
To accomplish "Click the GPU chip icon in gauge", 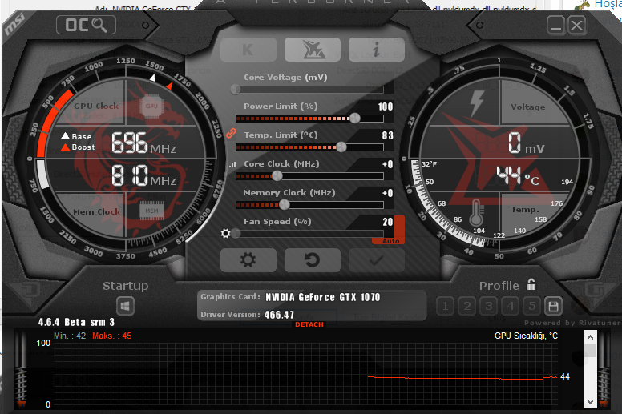I will pos(151,107).
